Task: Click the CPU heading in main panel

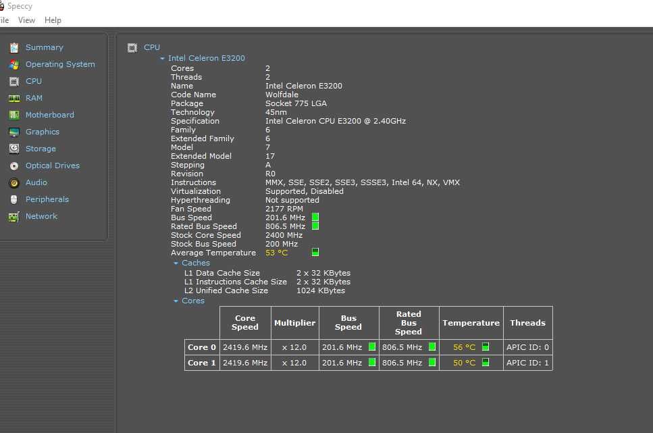Action: coord(151,47)
